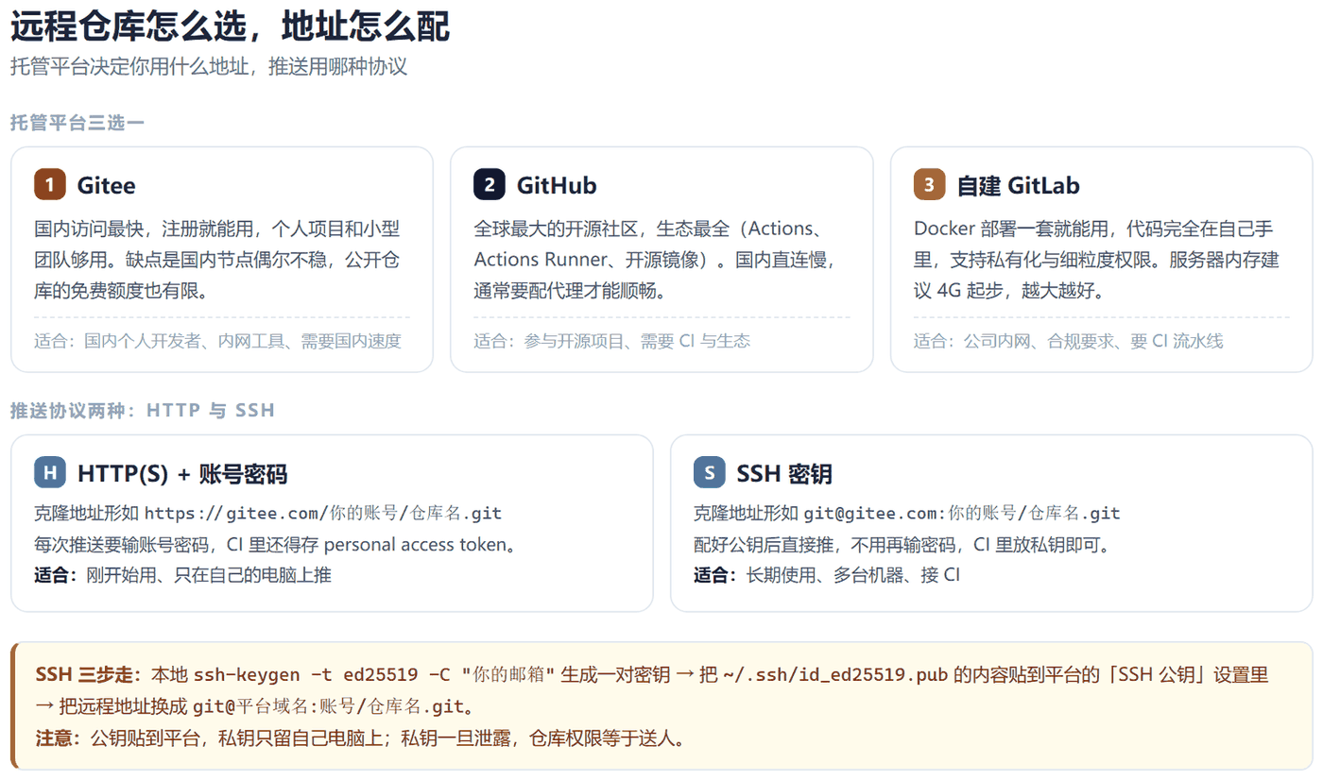The width and height of the screenshot is (1323, 780).
Task: Click the clone address https://gitee.com/你的账号/仓库名.git
Action: click(323, 514)
